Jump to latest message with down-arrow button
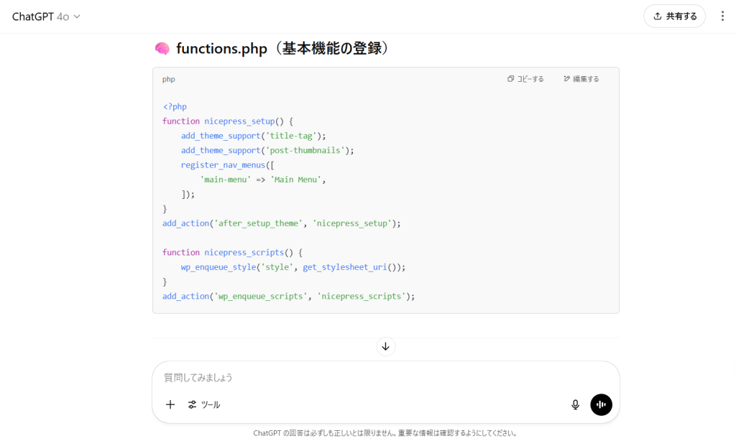This screenshot has height=441, width=736. pos(385,347)
